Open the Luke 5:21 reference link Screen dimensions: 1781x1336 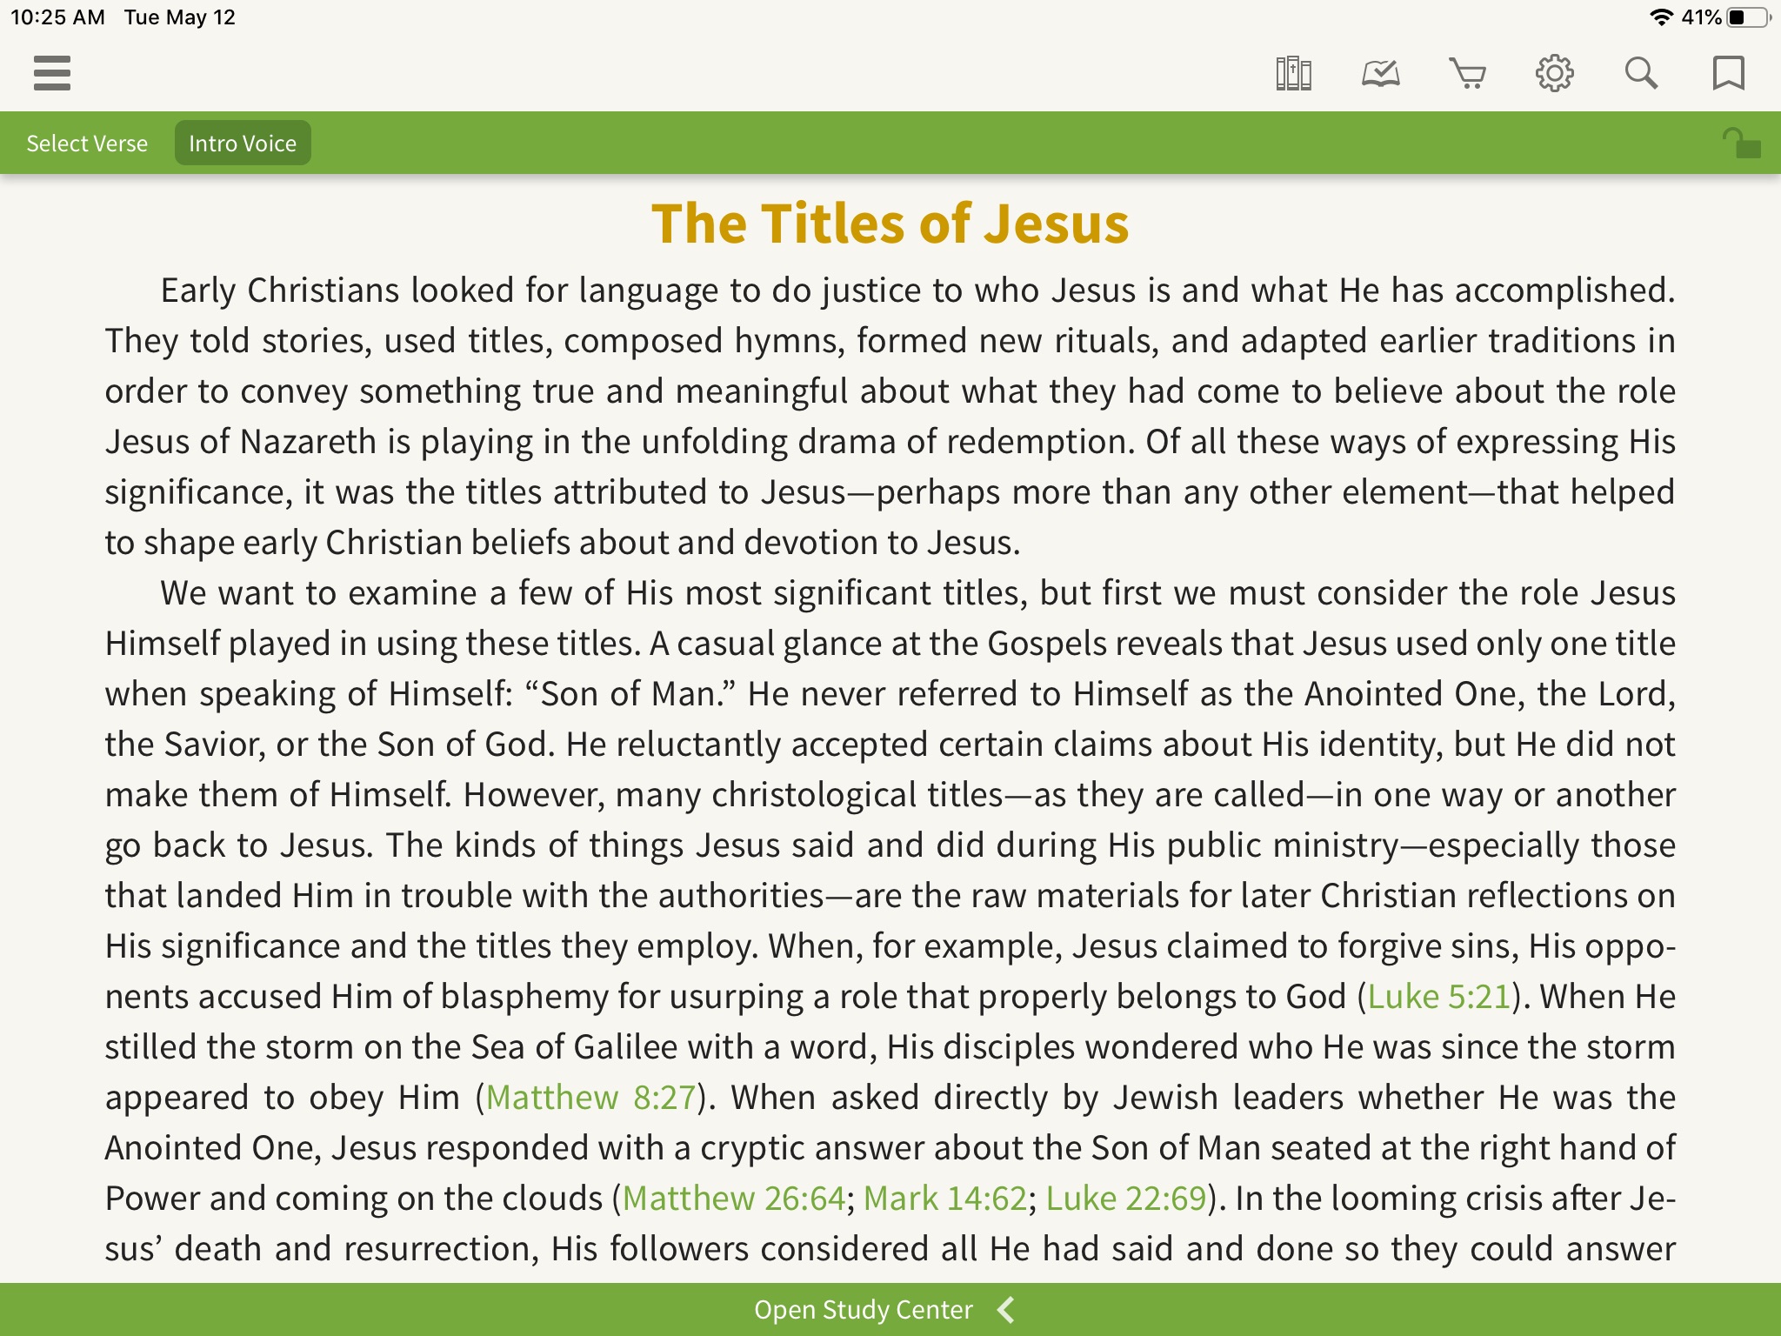1439,997
